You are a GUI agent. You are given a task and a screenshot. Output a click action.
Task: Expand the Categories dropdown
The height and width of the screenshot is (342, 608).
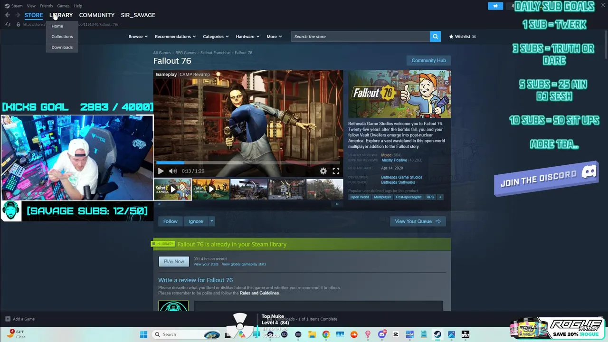click(x=216, y=37)
